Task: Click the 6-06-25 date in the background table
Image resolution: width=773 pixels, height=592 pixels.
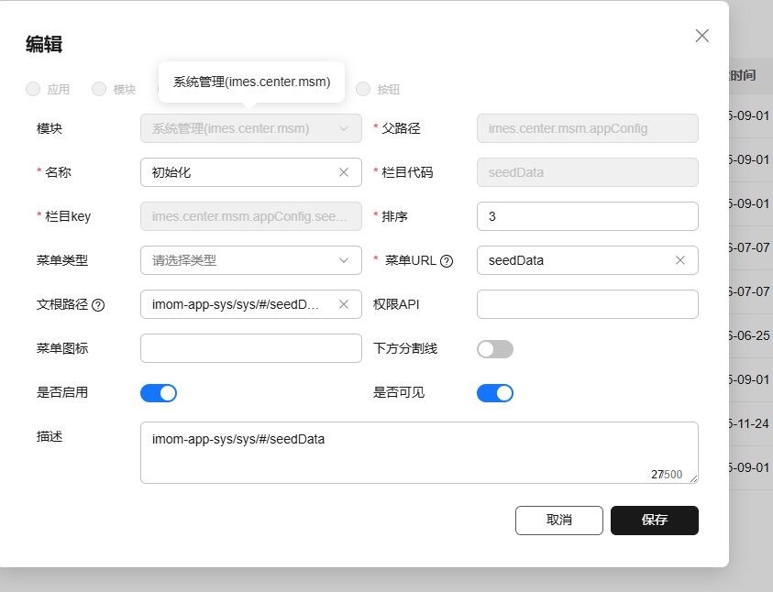Action: (x=749, y=335)
